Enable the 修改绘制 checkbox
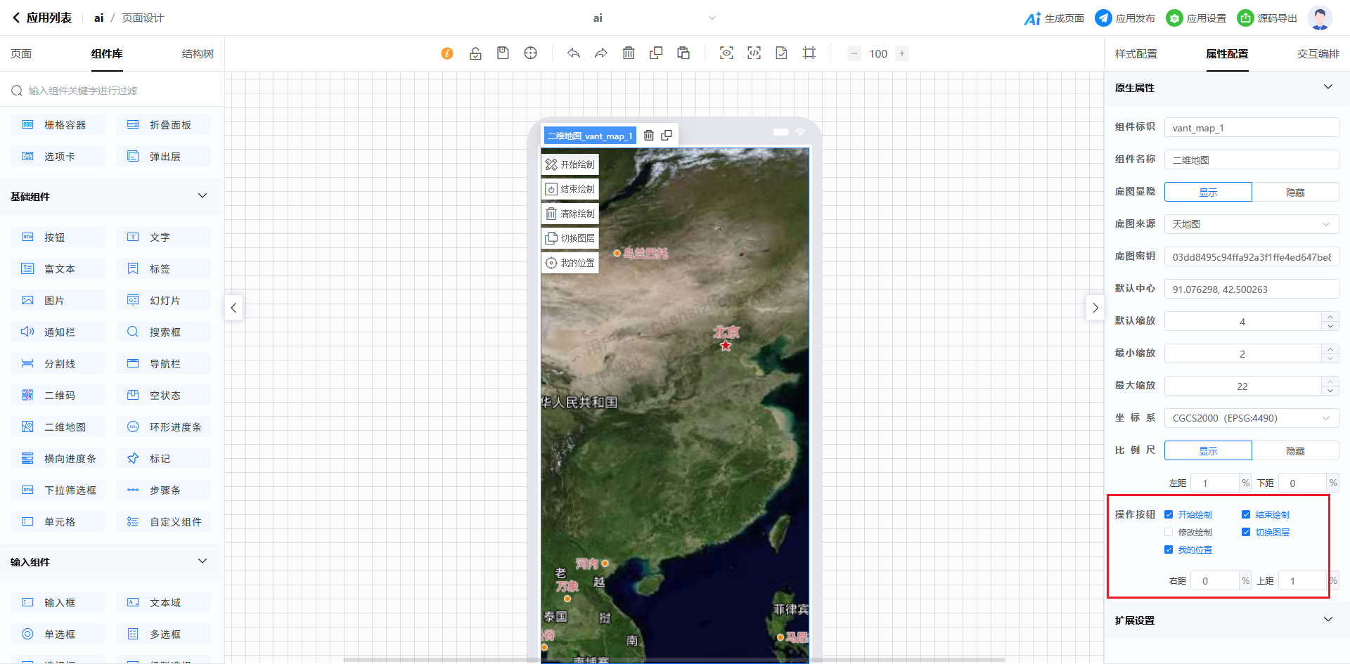This screenshot has width=1350, height=664. 1169,533
